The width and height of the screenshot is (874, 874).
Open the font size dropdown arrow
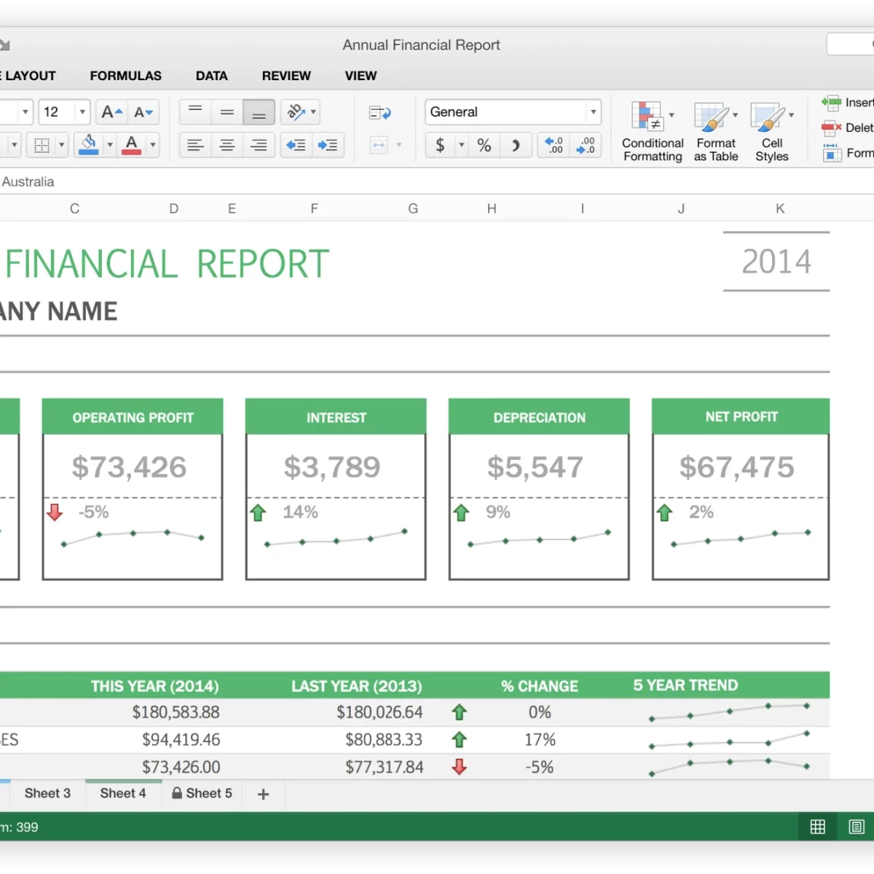(x=82, y=112)
